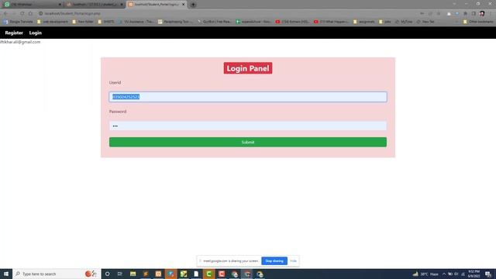
Task: Open QuillBot bookmark
Action: pyautogui.click(x=215, y=22)
